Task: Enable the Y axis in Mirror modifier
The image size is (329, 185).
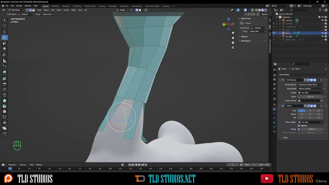Action: 310,110
